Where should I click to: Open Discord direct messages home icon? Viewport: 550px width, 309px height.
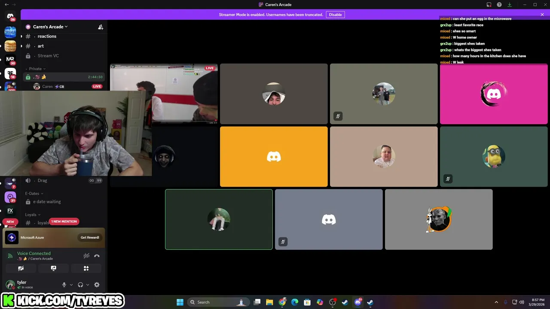(10, 16)
